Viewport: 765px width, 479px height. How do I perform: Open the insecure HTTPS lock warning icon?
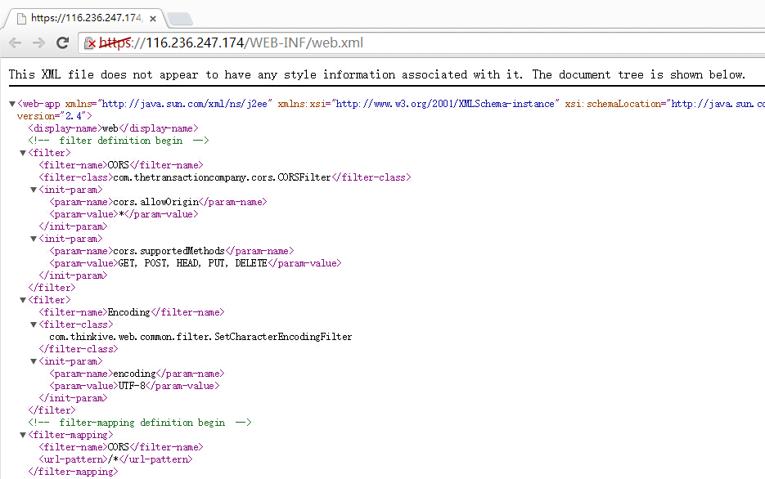pyautogui.click(x=89, y=43)
